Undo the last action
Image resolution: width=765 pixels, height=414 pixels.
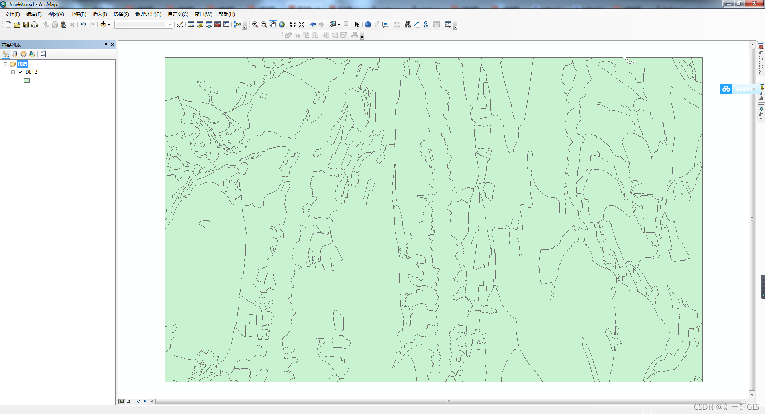pos(83,25)
